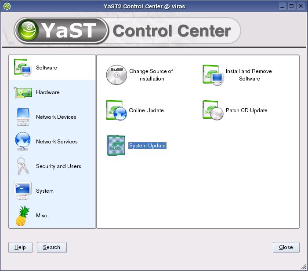Select the Software category label

point(47,68)
